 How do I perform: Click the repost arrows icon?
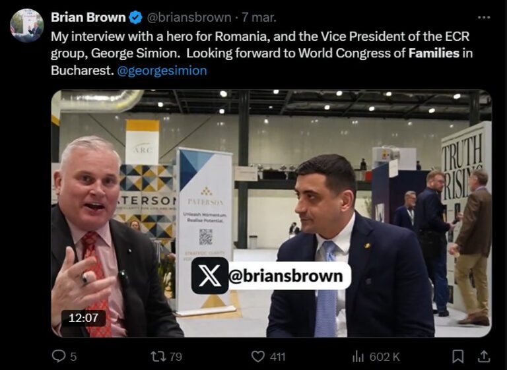point(158,356)
